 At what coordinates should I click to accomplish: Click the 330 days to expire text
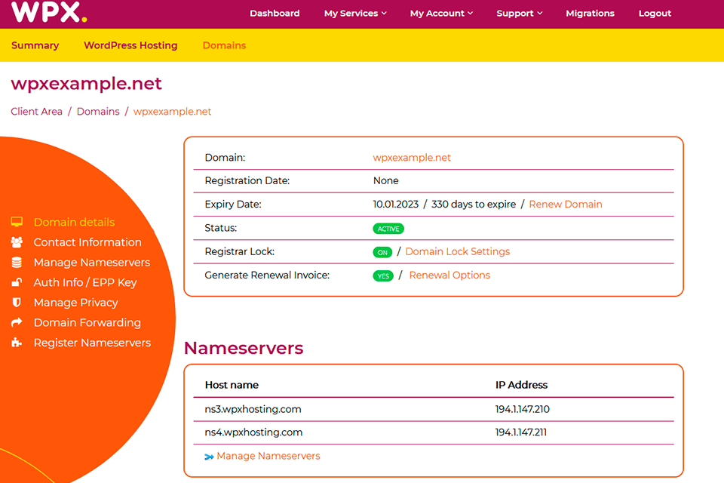pos(474,205)
